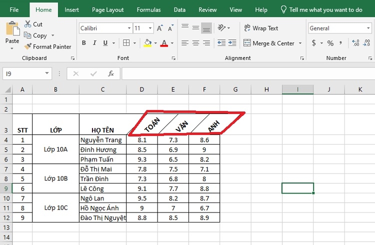Viewport: 375px width, 245px height.
Task: Toggle underline formatting
Action: 105,43
